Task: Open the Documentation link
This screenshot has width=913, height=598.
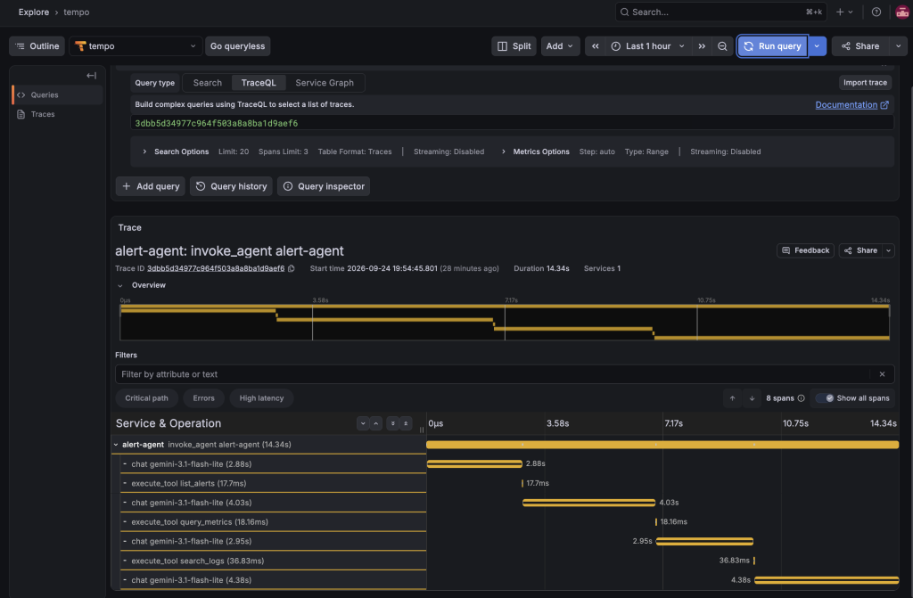Action: tap(851, 105)
